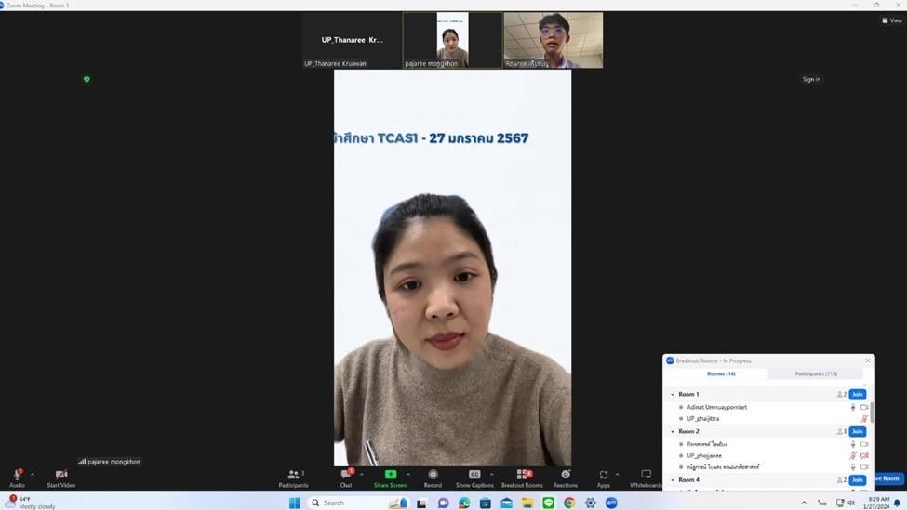Click the green Share Screen icon

tap(391, 475)
